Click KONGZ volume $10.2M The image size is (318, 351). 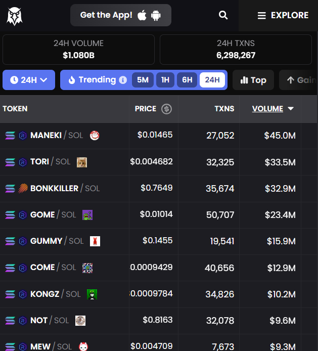click(x=282, y=294)
